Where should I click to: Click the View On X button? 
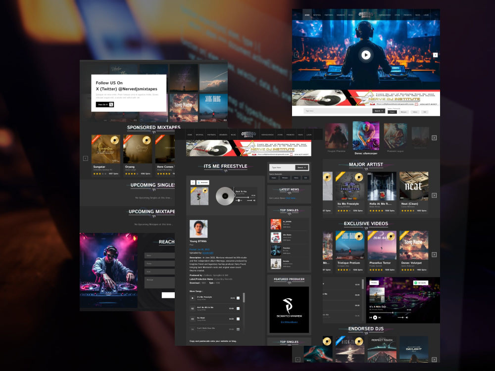pyautogui.click(x=105, y=104)
